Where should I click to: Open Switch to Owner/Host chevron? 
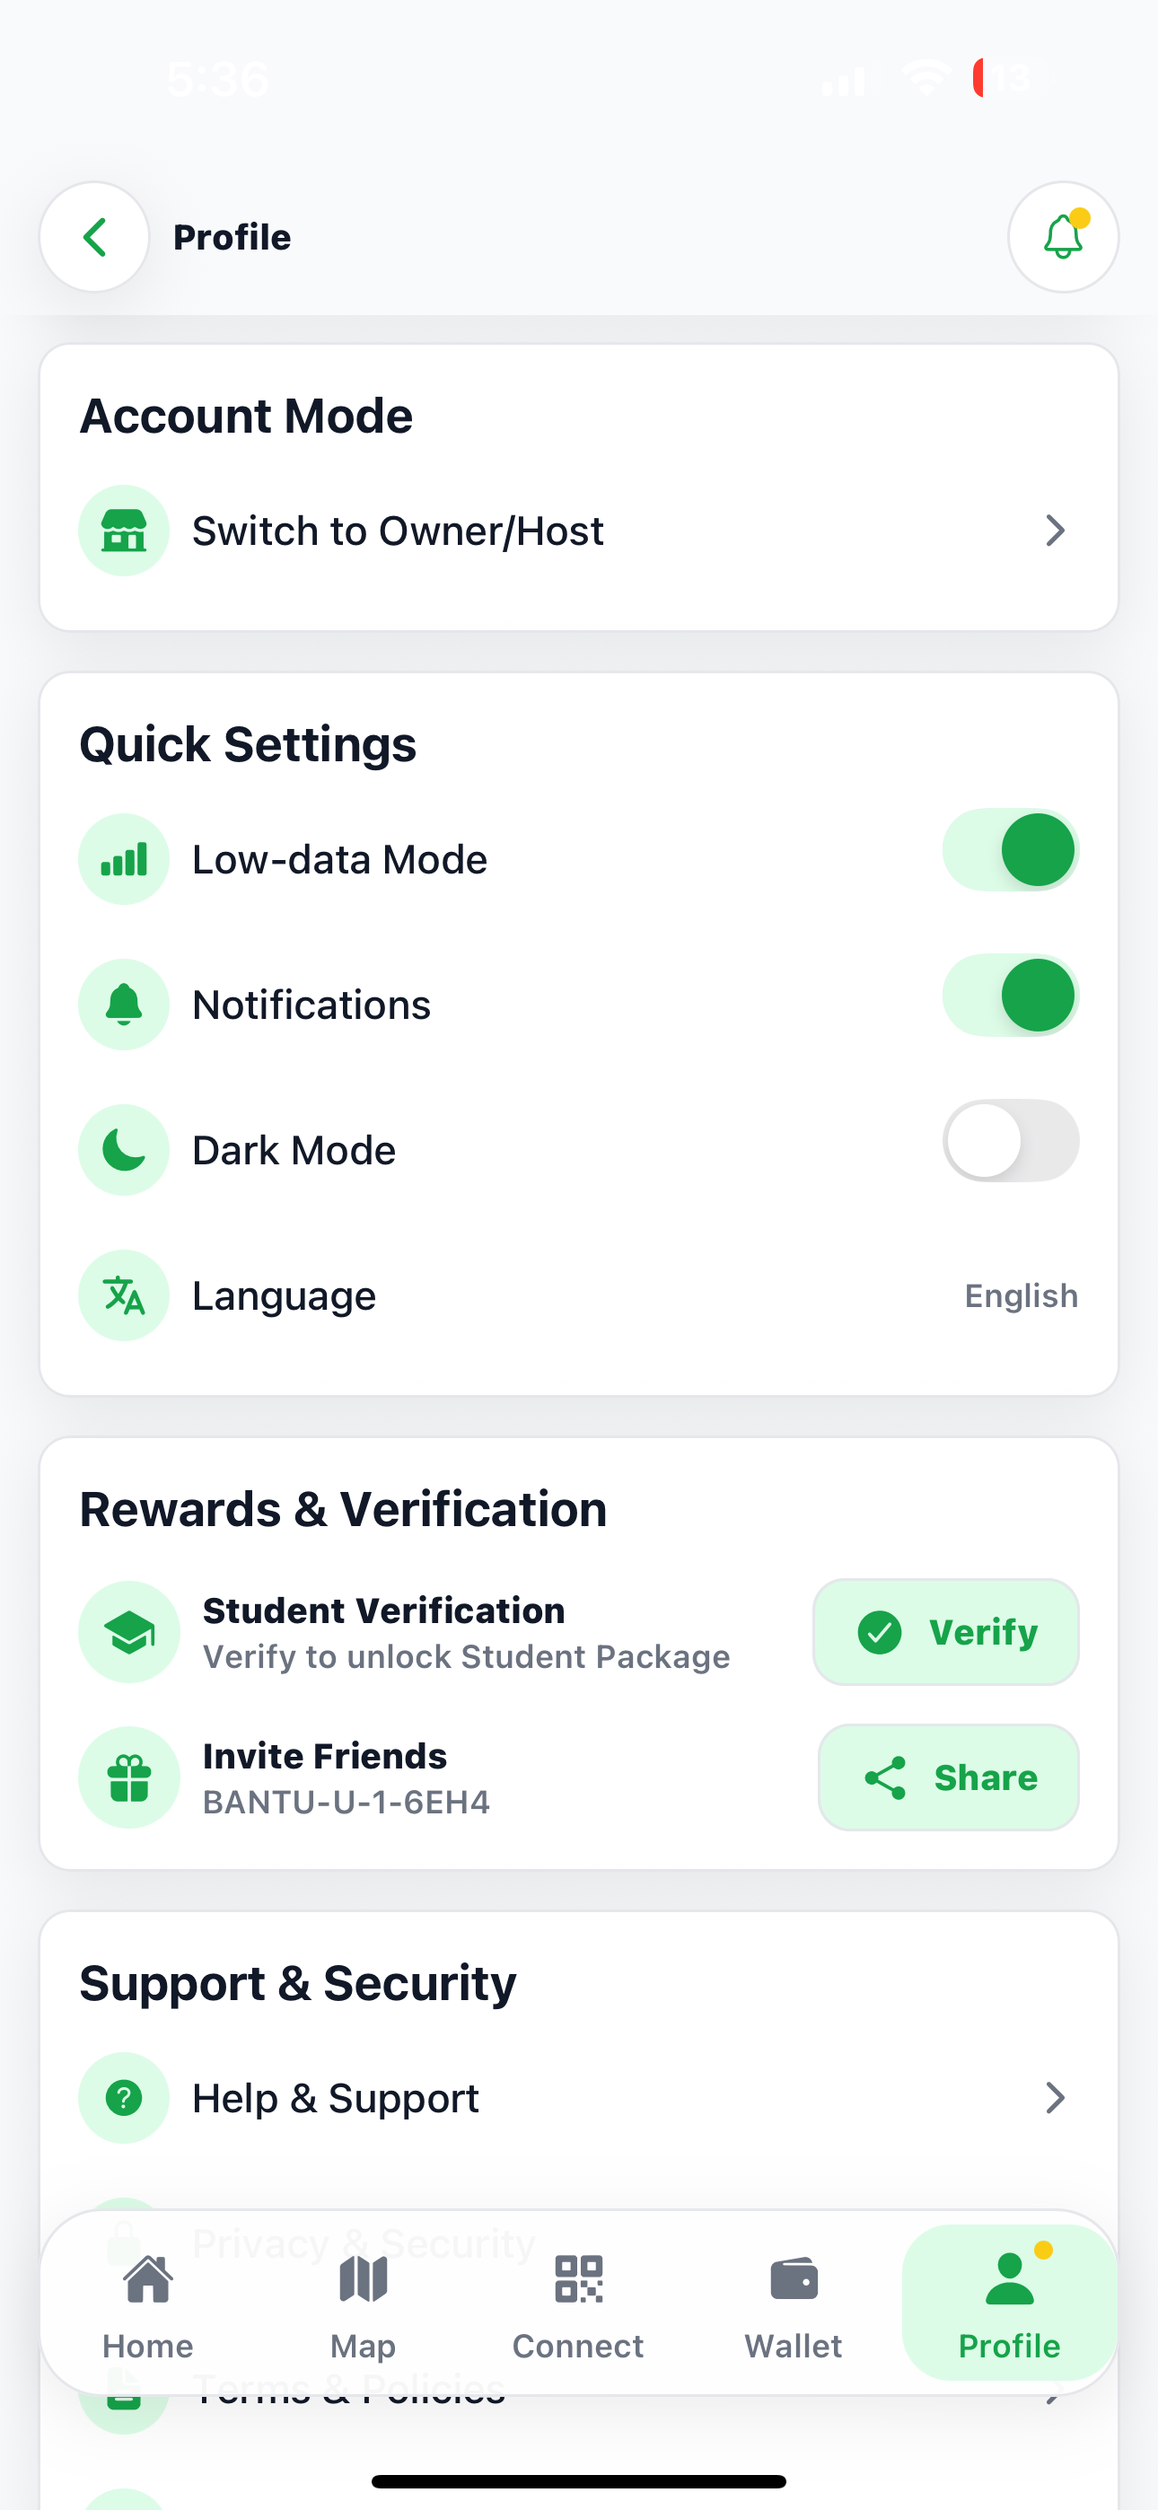tap(1055, 531)
